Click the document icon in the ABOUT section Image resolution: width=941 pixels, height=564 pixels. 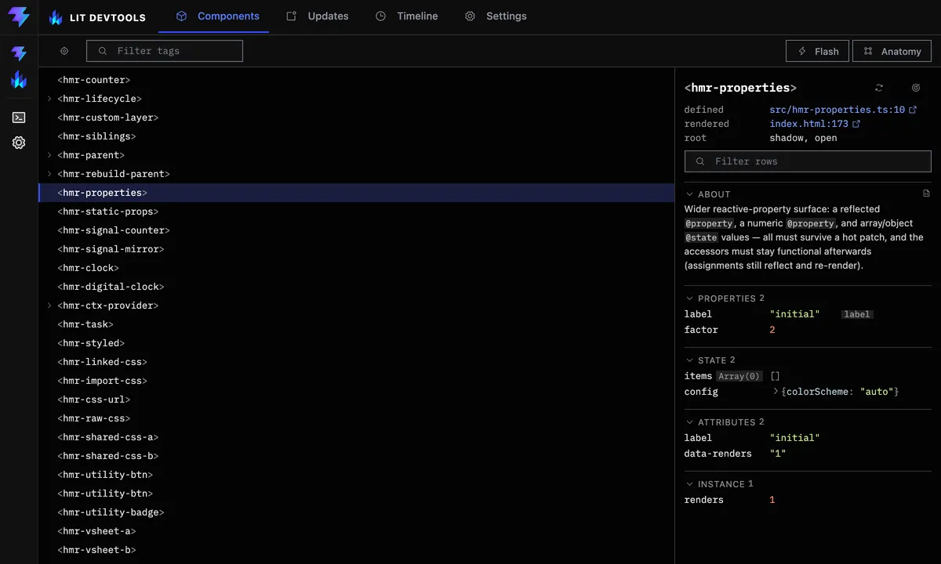[926, 193]
